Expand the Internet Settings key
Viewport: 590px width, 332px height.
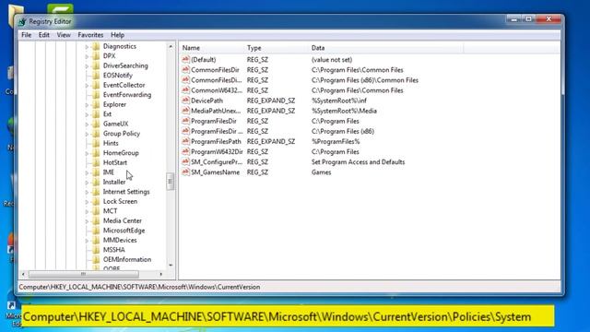click(87, 193)
